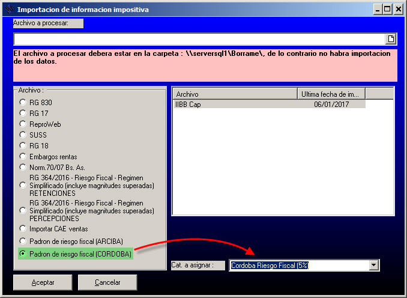Select the RG 830 radio option
The image size is (407, 298).
23,103
